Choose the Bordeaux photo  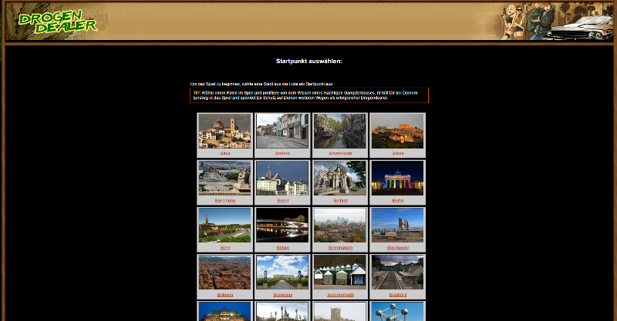point(282,273)
